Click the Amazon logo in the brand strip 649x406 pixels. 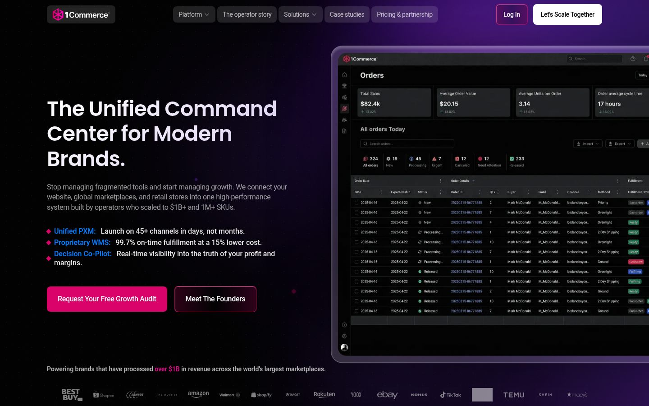198,394
